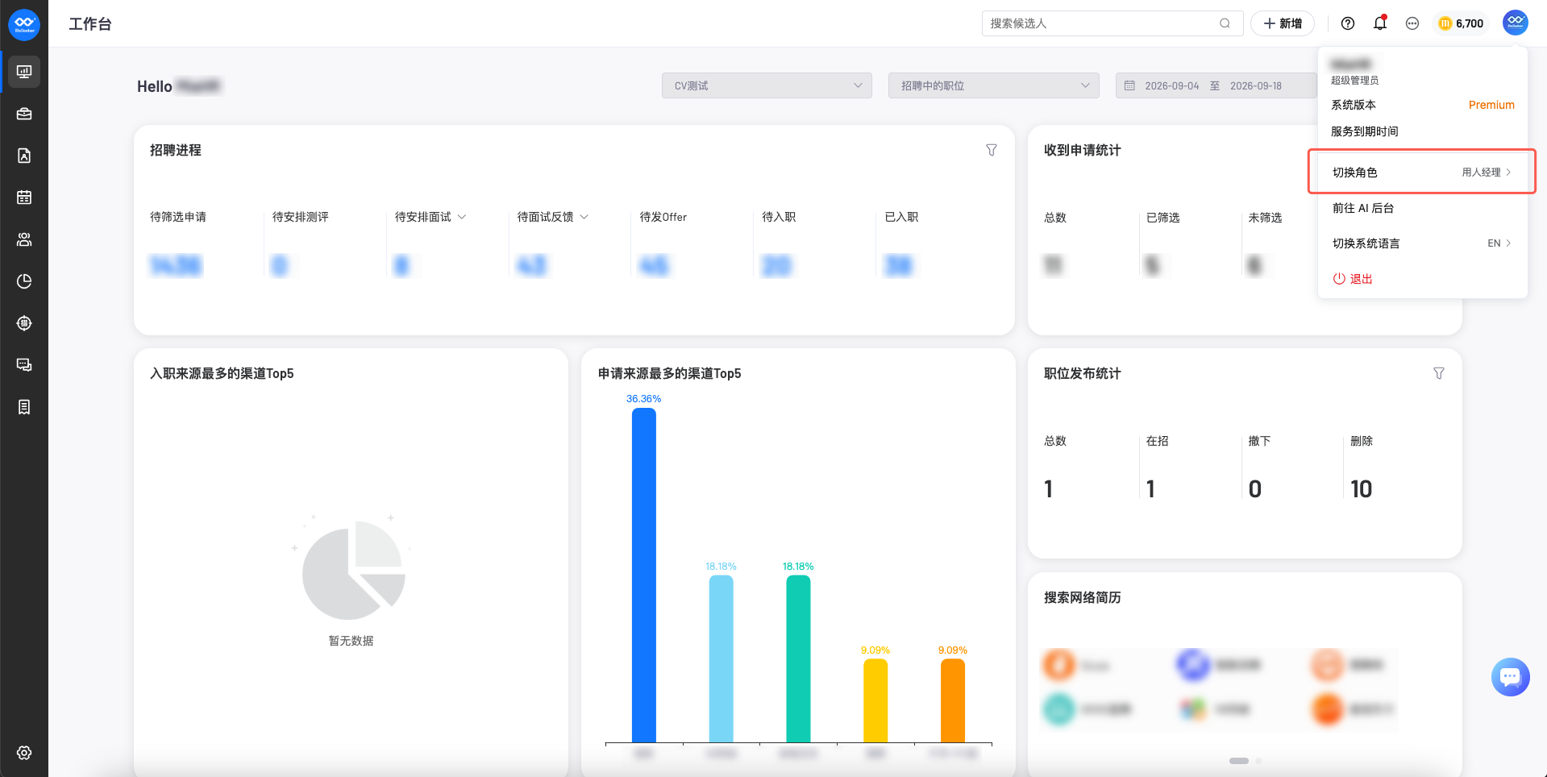Expand the 招聘中的职位 dropdown

click(993, 85)
